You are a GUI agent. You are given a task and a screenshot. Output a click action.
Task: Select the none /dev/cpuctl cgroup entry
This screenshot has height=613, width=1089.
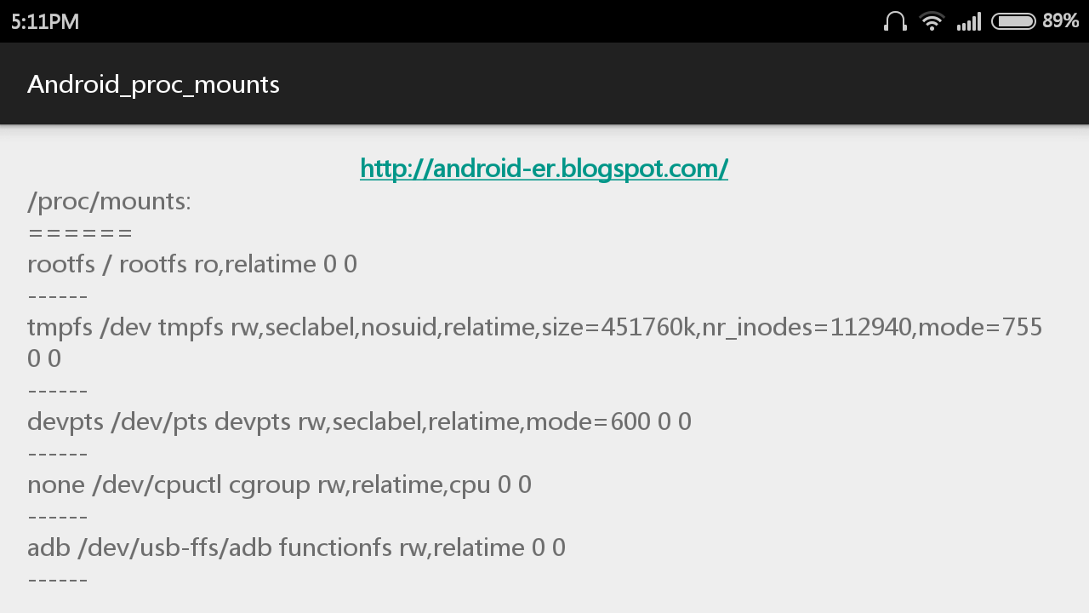tap(279, 484)
